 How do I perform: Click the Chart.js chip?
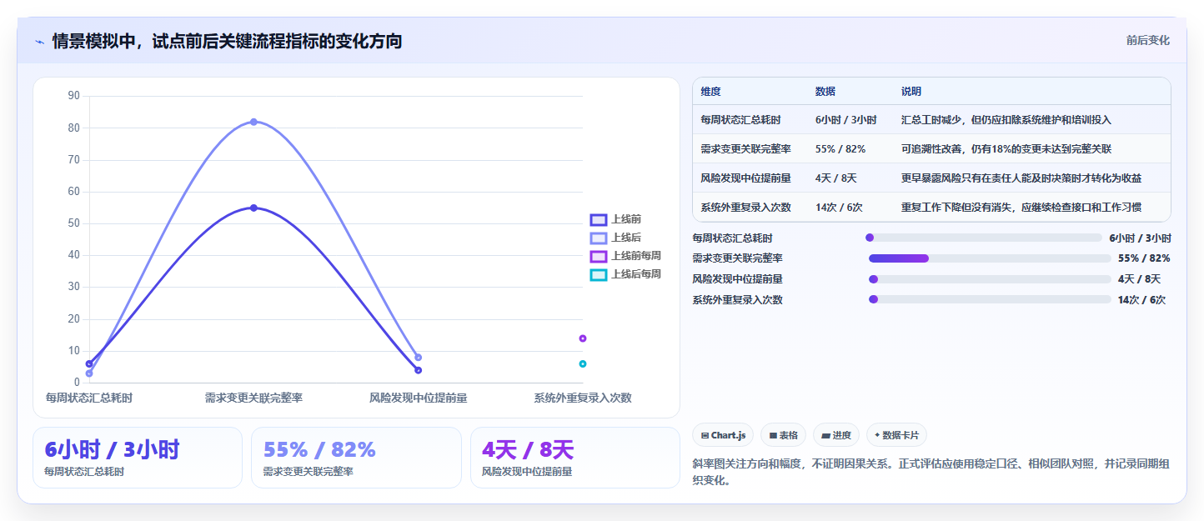(x=723, y=435)
